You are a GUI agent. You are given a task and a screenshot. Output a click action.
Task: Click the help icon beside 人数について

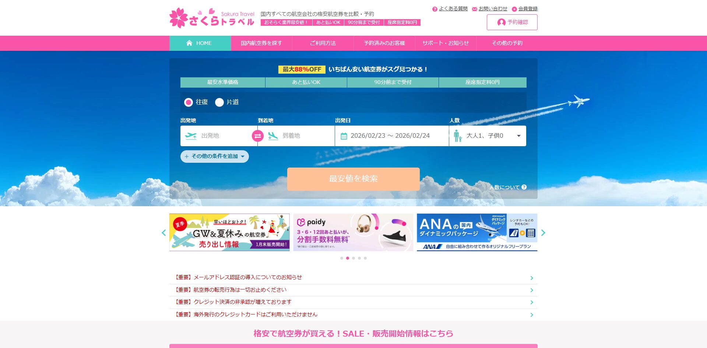point(524,187)
